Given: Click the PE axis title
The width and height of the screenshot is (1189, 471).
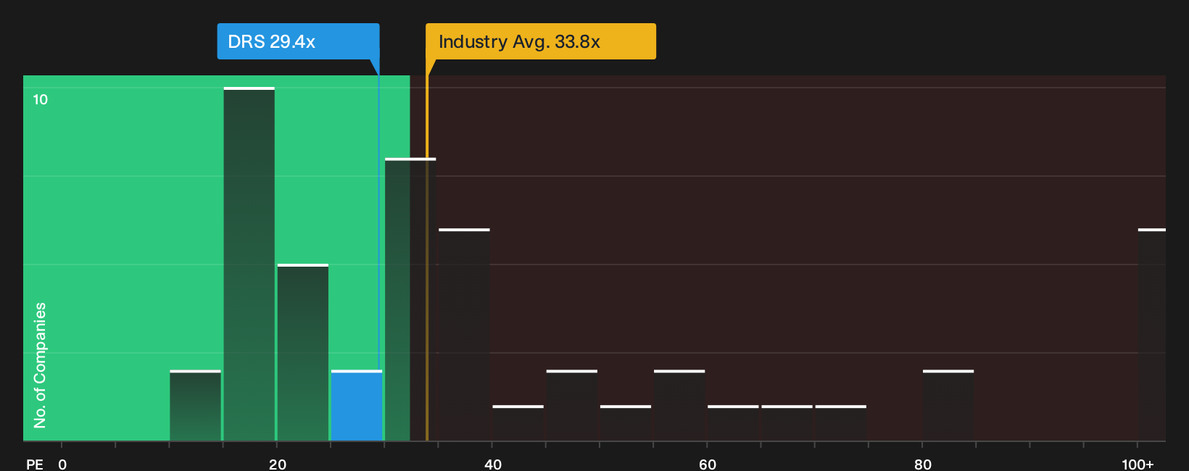Looking at the screenshot, I should tap(35, 464).
